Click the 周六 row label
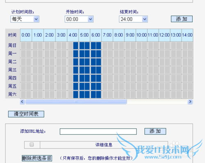 pos(12,94)
